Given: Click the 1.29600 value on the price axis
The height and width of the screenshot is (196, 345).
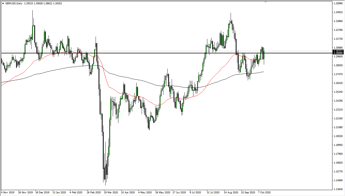Looking at the screenshot, I should [338, 56].
